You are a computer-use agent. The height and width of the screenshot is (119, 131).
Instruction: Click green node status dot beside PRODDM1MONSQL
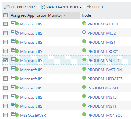[x=84, y=114]
